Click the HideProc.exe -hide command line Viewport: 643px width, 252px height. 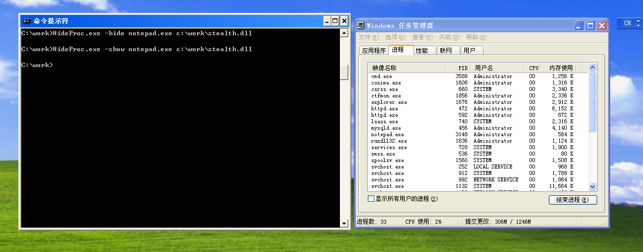(x=137, y=33)
